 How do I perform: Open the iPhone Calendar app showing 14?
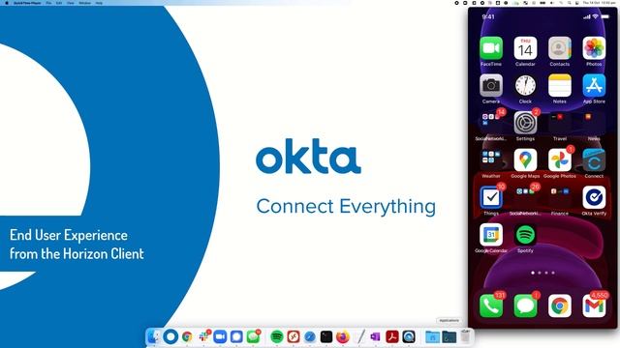(525, 48)
